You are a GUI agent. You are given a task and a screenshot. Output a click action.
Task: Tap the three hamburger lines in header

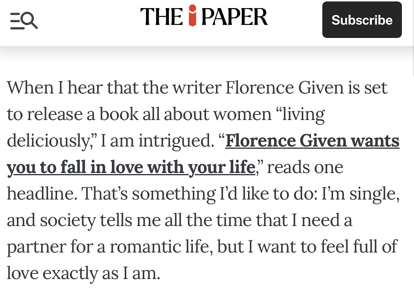(15, 21)
